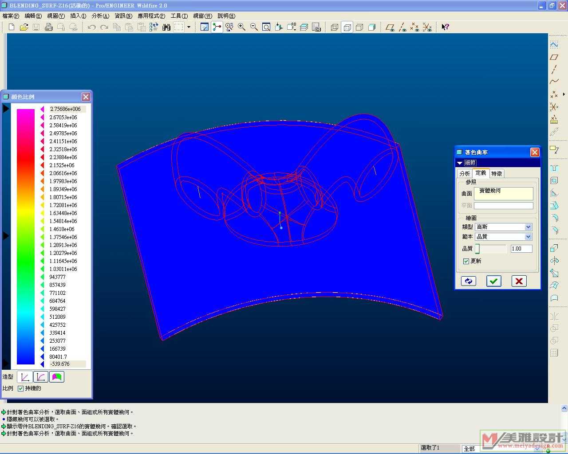
Task: Print the current model
Action: pos(49,27)
